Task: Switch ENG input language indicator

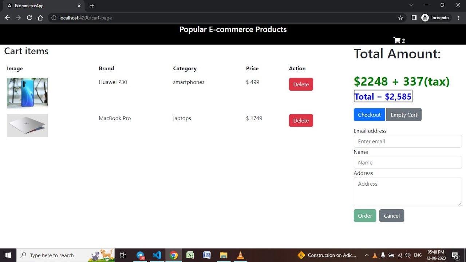Action: point(418,255)
